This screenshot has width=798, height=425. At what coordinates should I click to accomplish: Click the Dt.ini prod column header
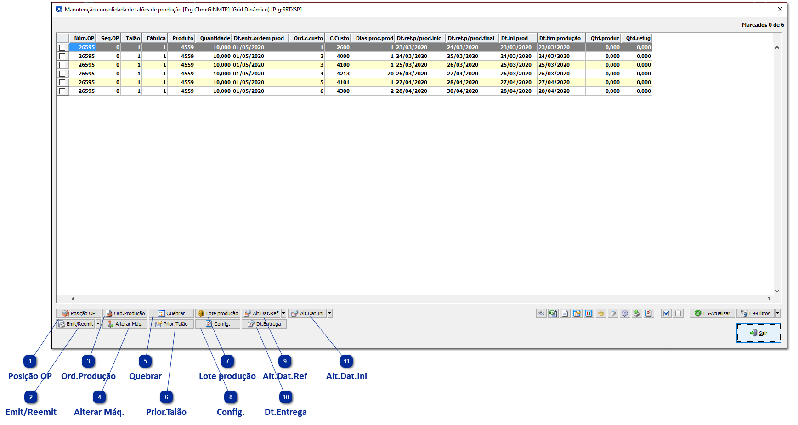(518, 38)
